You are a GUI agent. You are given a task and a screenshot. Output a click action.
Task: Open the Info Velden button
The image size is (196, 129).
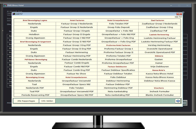click(47, 101)
